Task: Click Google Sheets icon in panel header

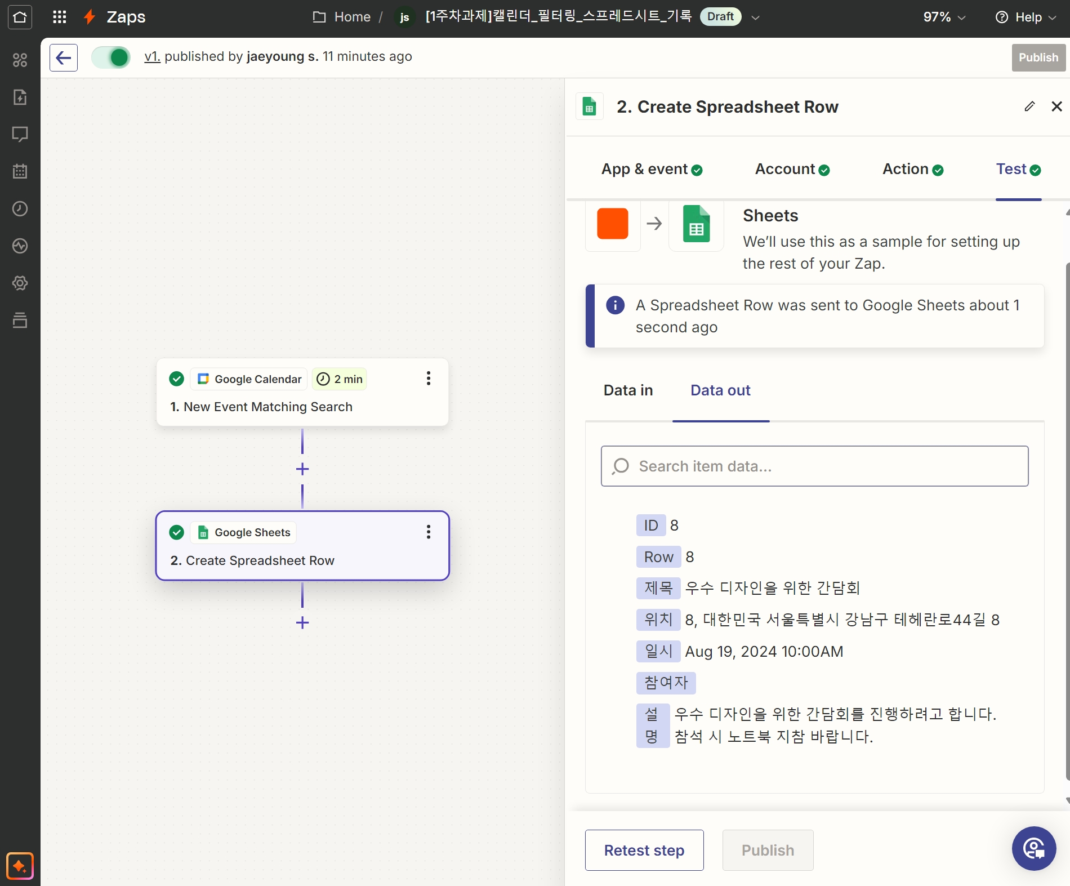Action: tap(589, 106)
